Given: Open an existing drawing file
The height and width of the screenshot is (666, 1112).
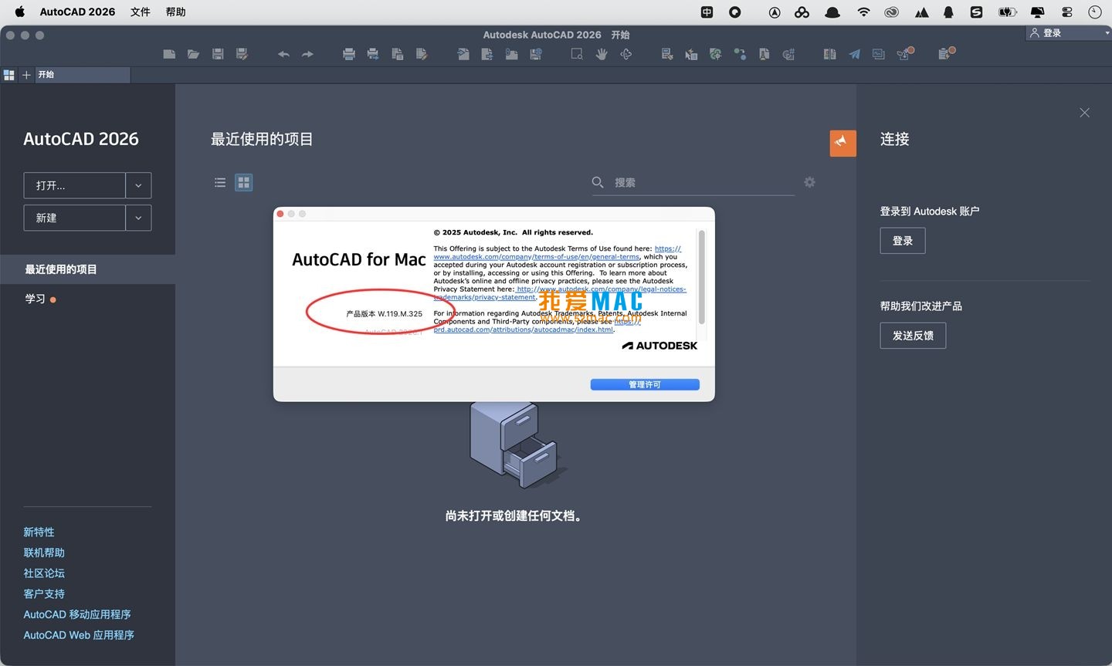Looking at the screenshot, I should [x=193, y=54].
